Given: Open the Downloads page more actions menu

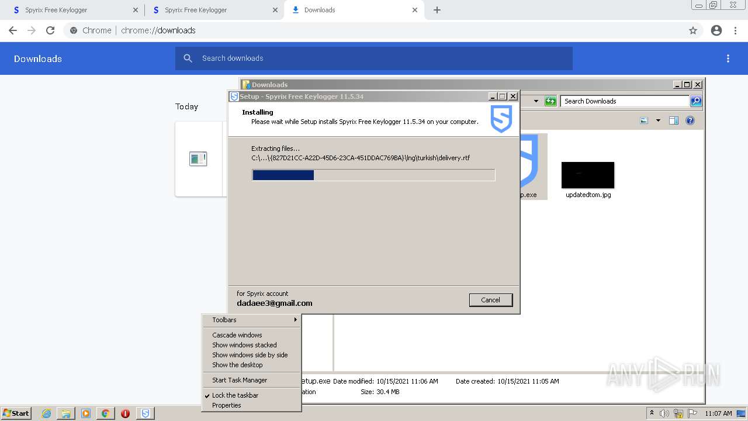Looking at the screenshot, I should click(x=728, y=58).
